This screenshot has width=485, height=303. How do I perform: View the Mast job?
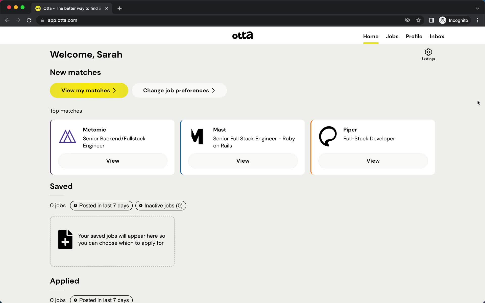point(243,161)
